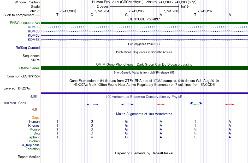The width and height of the screenshot is (248, 163).
Task: Click the 7,741,203 ruler position
Action: coord(67,11)
